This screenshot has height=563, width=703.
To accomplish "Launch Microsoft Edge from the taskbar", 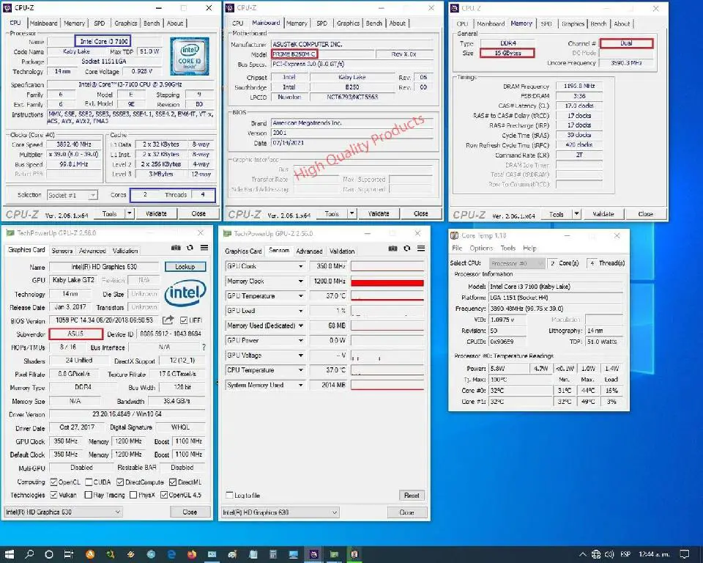I will tap(171, 554).
